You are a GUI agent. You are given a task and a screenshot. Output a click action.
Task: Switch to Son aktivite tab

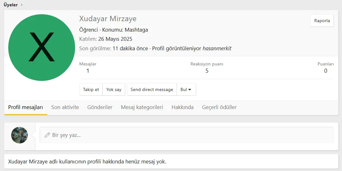point(65,107)
